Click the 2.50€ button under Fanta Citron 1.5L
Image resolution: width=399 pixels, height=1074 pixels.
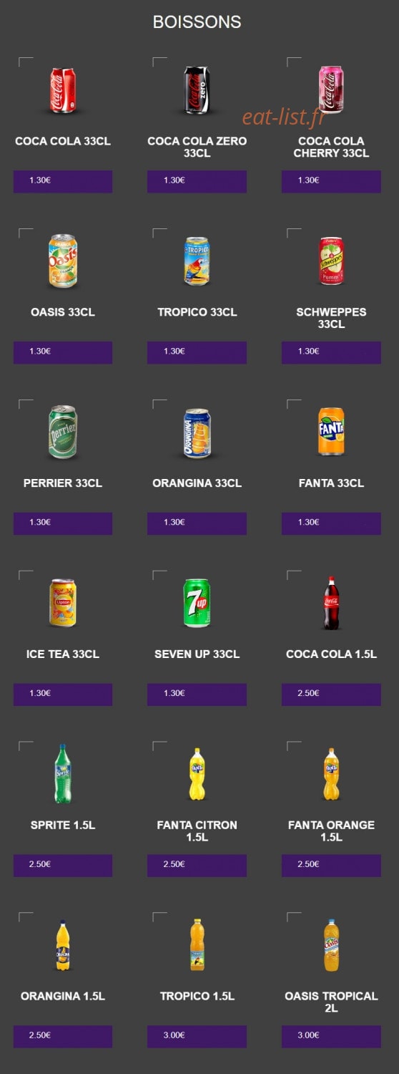coord(197,865)
